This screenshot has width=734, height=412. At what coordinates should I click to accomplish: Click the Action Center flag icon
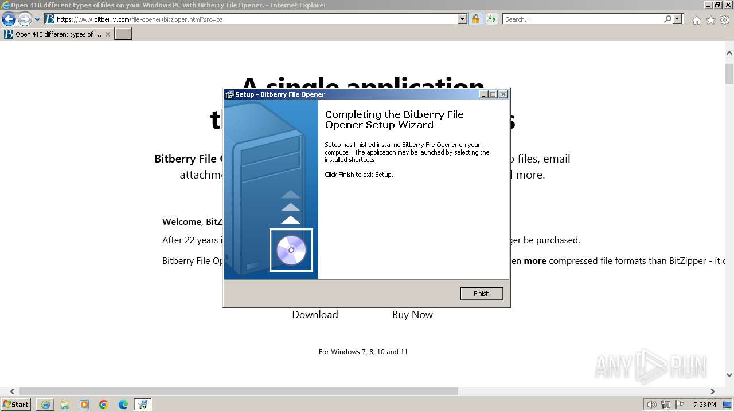pyautogui.click(x=679, y=405)
